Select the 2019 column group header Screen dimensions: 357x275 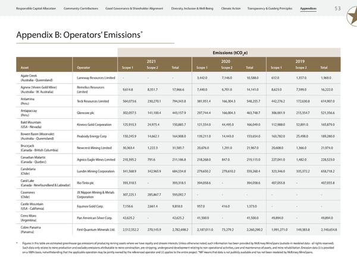click(300, 61)
